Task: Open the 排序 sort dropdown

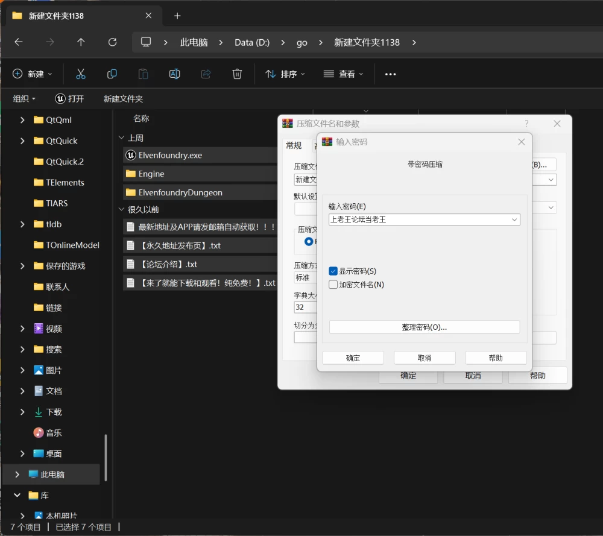Action: click(285, 74)
